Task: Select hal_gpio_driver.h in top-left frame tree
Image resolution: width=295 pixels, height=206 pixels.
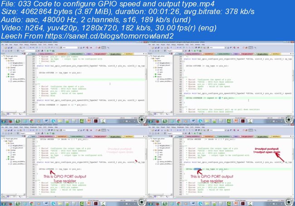Action: click(x=18, y=65)
